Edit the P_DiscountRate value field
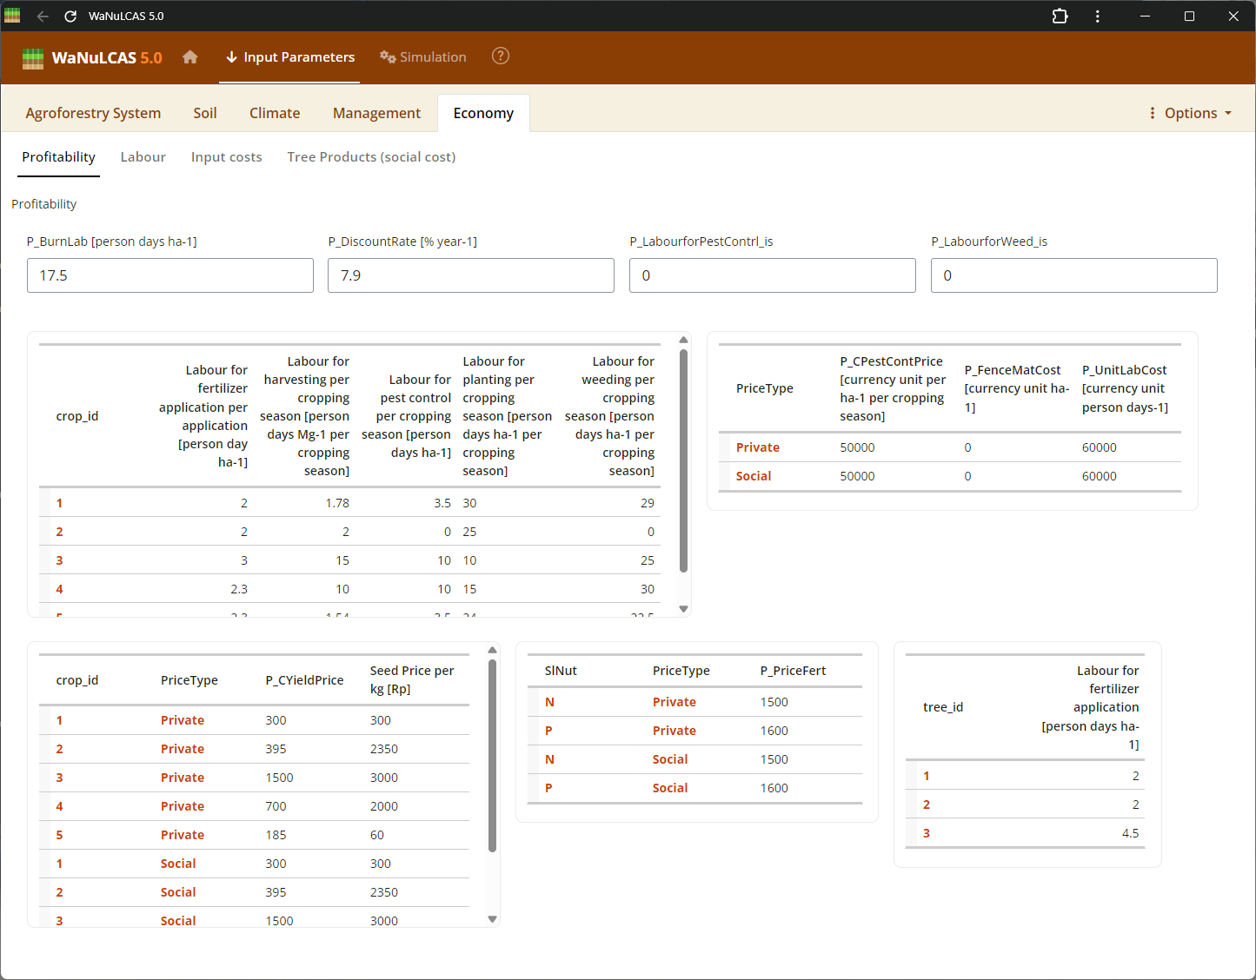 coord(471,275)
